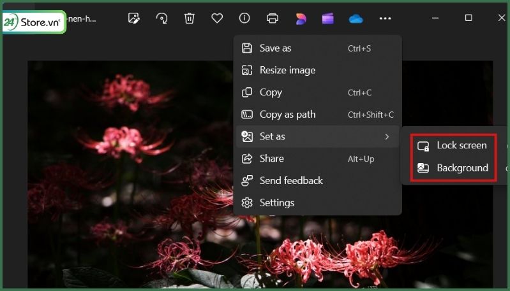Click the three-dots See more button

pyautogui.click(x=385, y=18)
